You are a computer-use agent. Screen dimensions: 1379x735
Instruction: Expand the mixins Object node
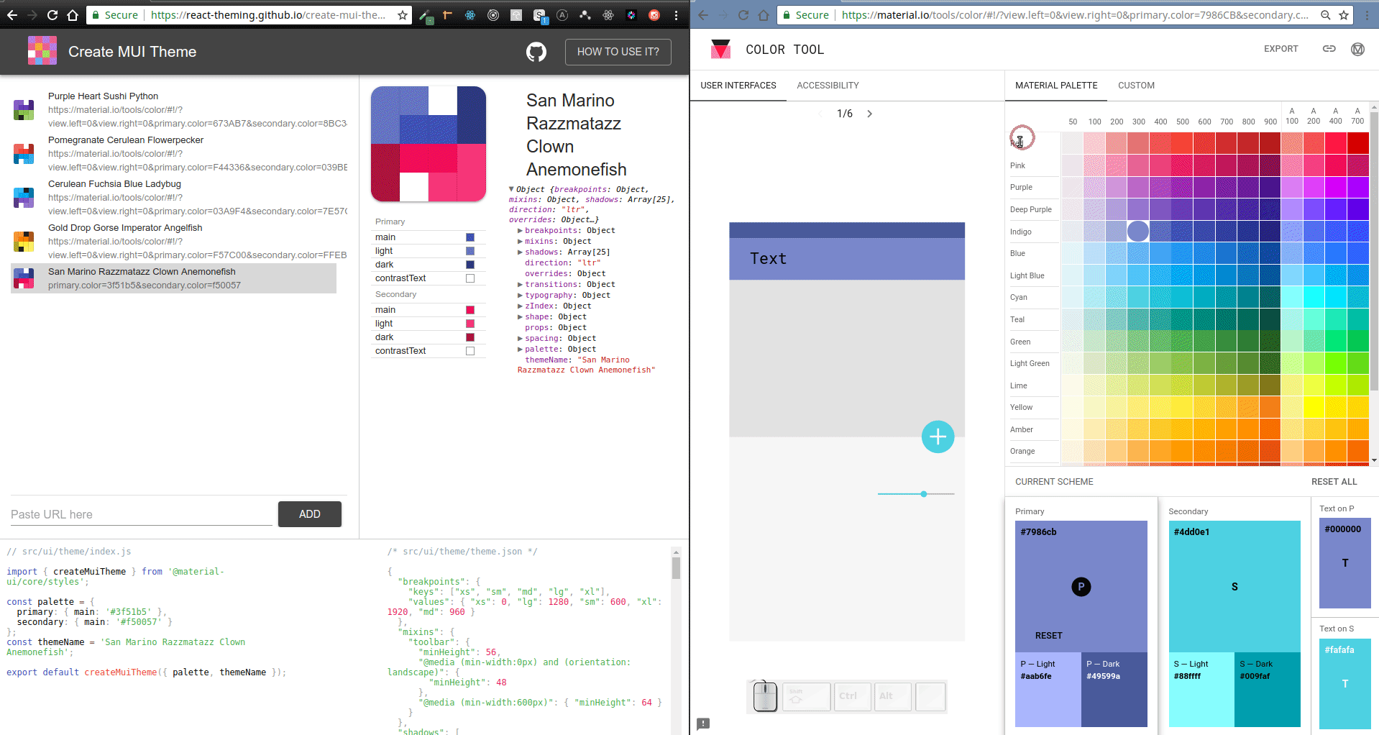521,241
